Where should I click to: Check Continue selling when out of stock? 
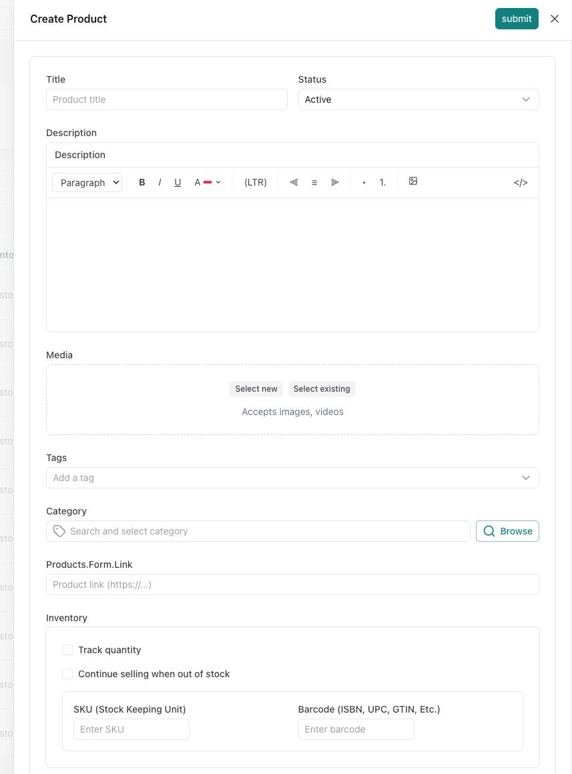[x=67, y=674]
